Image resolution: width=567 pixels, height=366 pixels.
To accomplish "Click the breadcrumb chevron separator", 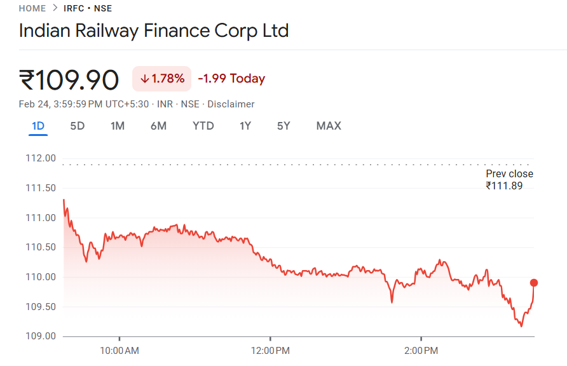I will (55, 8).
